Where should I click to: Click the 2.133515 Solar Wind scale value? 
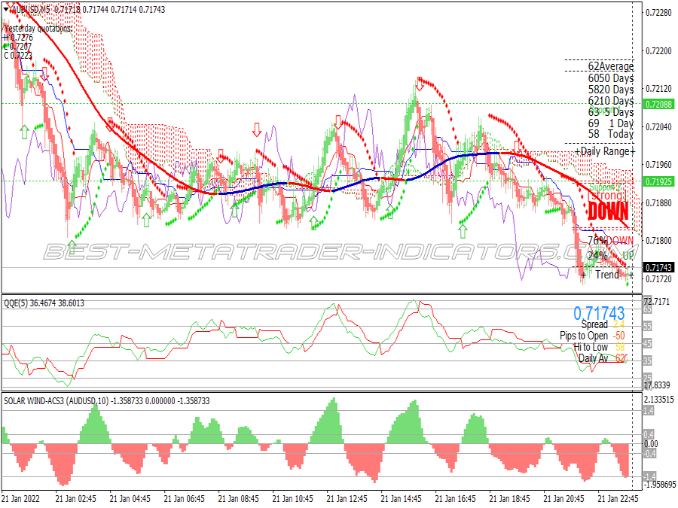pyautogui.click(x=658, y=400)
